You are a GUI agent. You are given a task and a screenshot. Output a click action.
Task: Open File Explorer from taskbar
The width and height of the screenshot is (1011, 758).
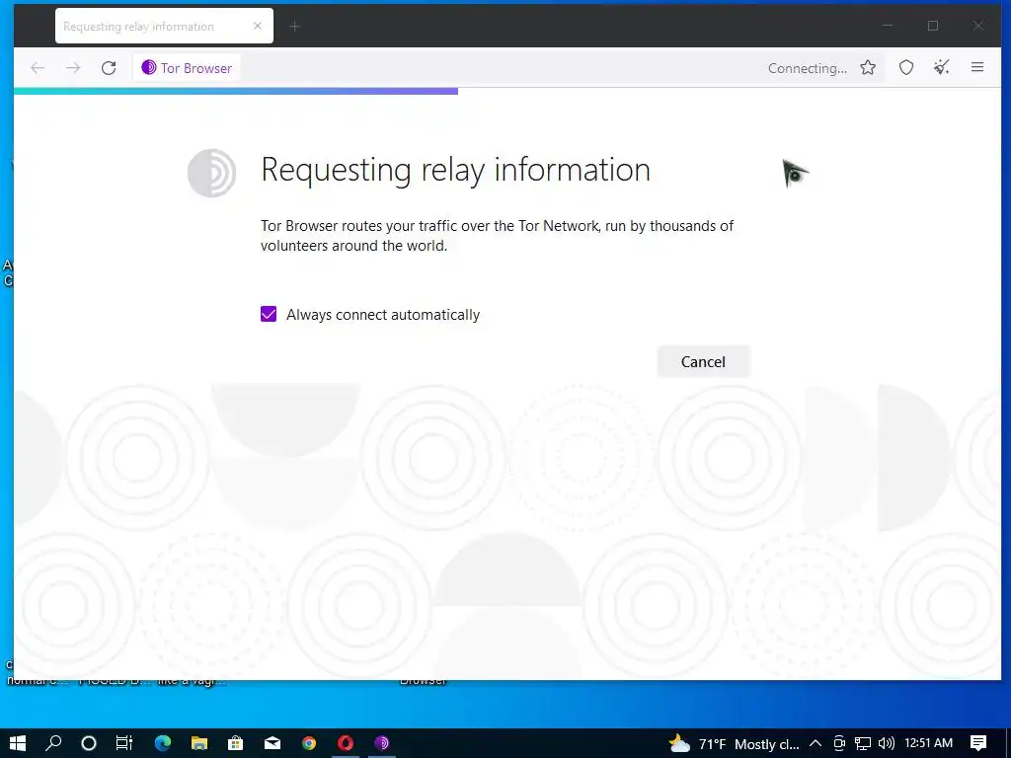pyautogui.click(x=199, y=743)
